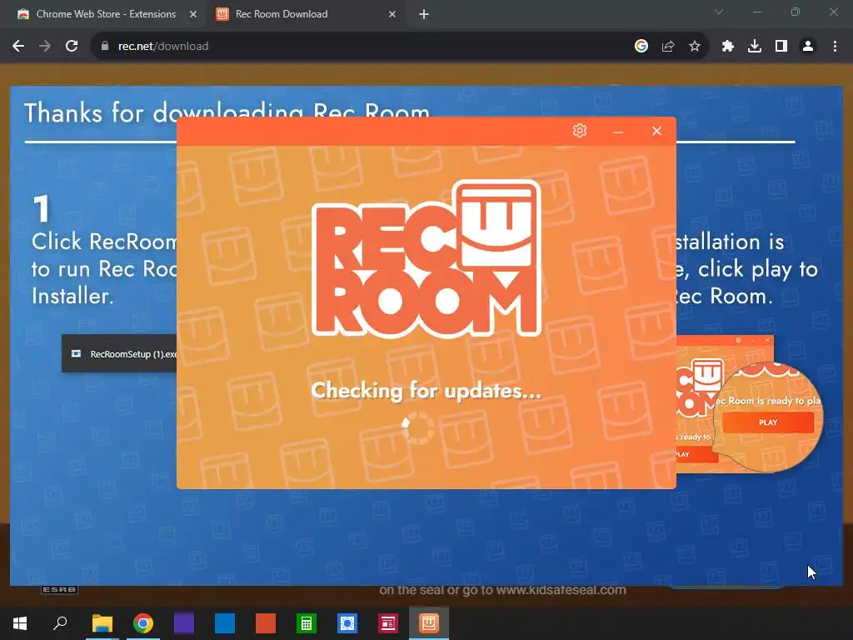853x640 pixels.
Task: Close the Rec Room launcher window
Action: coord(656,131)
